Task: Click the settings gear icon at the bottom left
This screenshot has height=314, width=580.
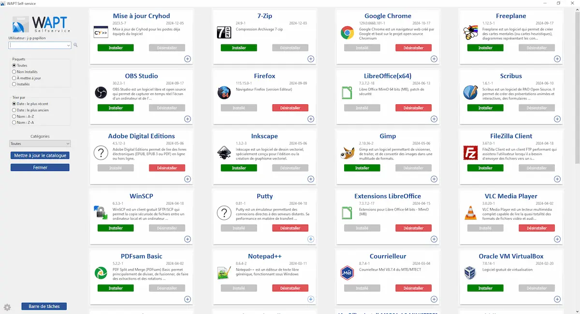Action: pyautogui.click(x=7, y=307)
